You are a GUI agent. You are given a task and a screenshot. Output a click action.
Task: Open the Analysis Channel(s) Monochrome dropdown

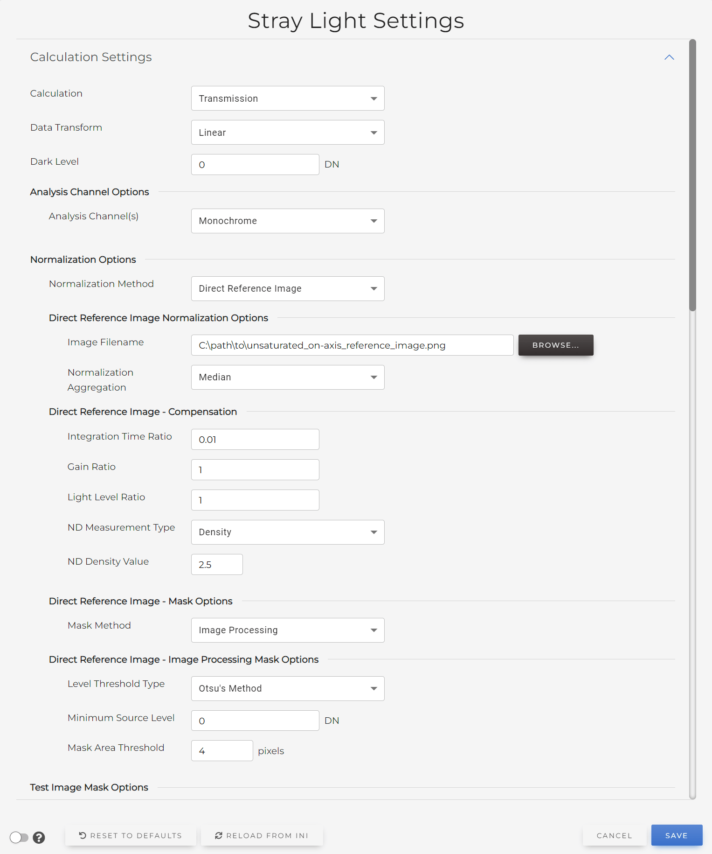(x=288, y=221)
